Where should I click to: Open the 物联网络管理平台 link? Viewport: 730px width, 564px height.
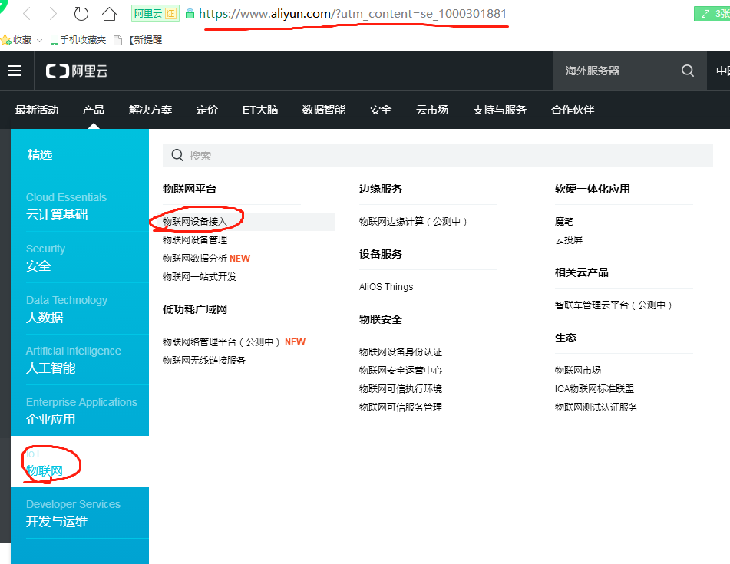233,342
